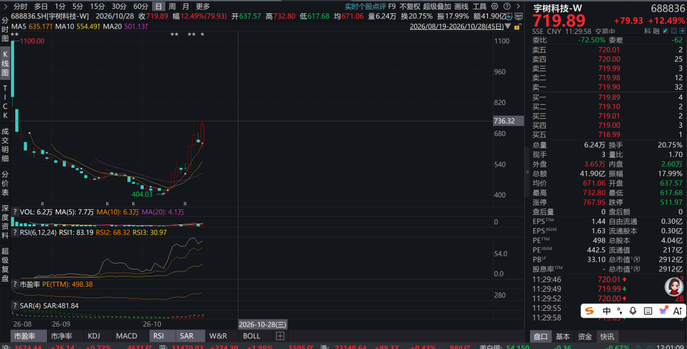687x349 pixels.
Task: Open the 画线 drawing tool
Action: (x=461, y=6)
